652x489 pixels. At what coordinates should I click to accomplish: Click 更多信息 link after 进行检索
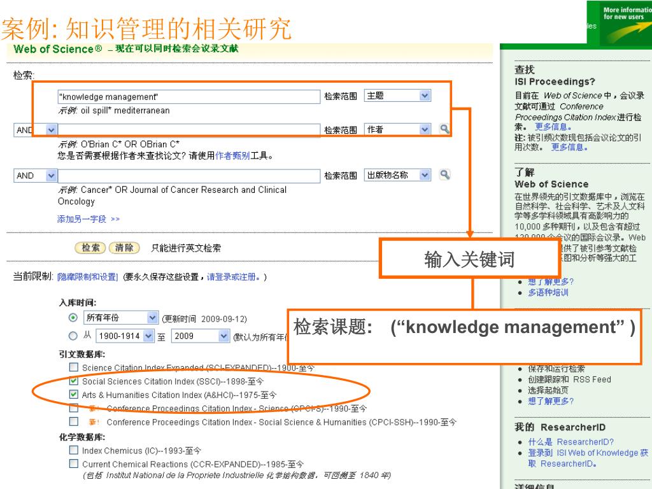tap(553, 127)
